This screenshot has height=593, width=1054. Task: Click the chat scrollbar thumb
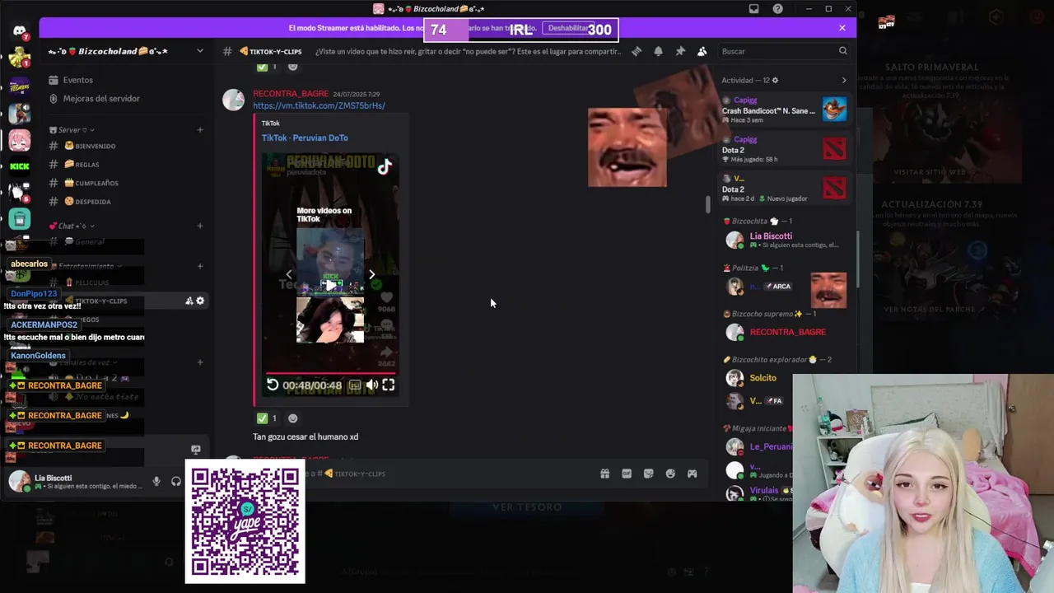click(707, 205)
